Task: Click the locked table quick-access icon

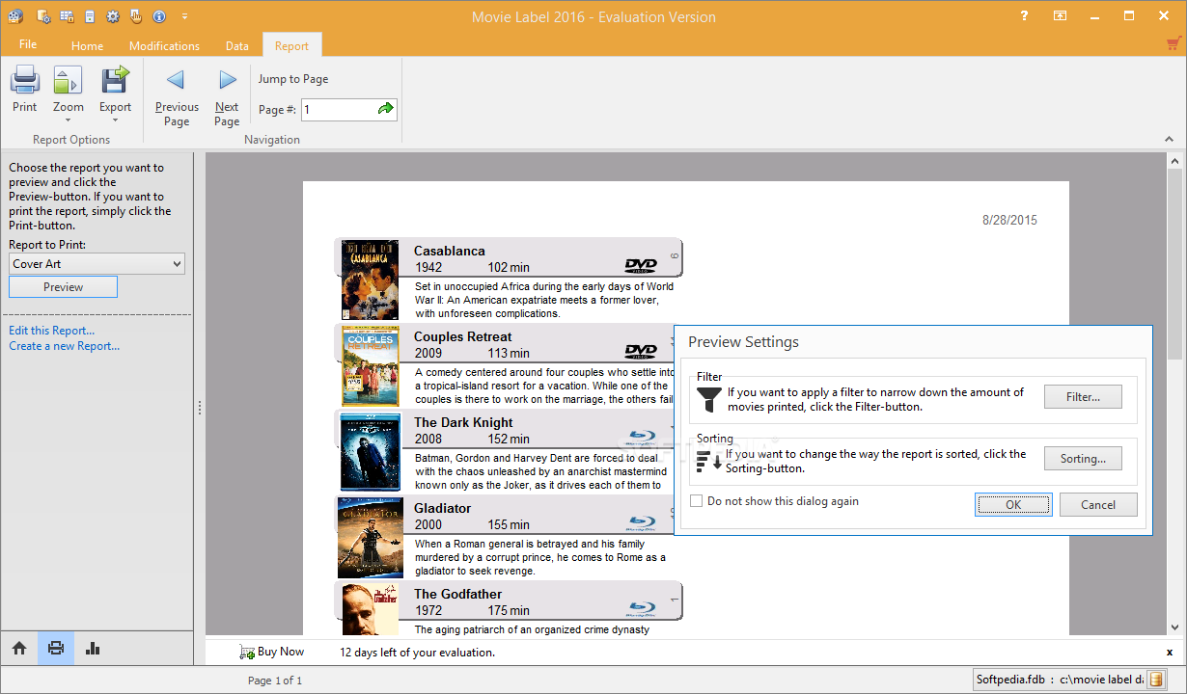Action: coord(67,16)
